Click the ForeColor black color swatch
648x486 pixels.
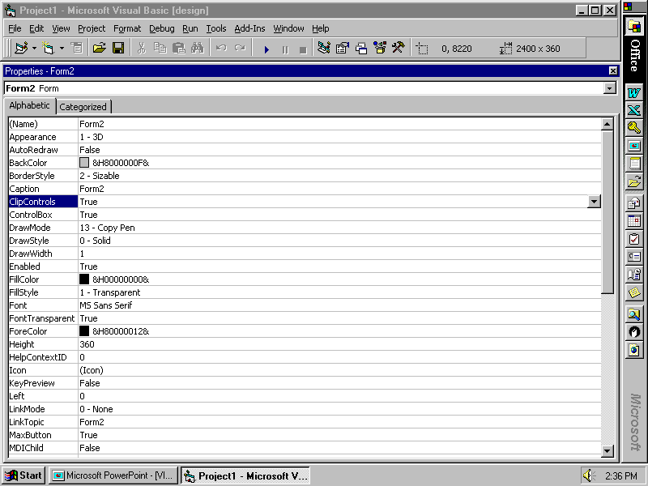click(x=84, y=331)
